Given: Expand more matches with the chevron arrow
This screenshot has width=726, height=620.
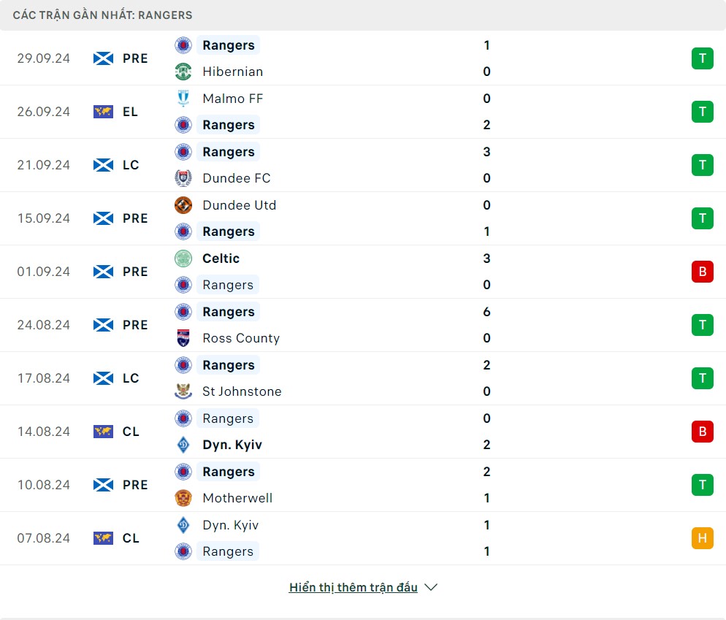Looking at the screenshot, I should 431,587.
